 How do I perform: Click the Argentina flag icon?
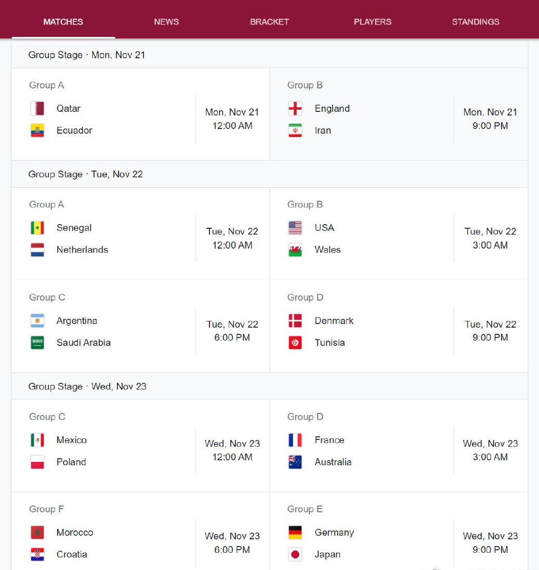click(37, 321)
